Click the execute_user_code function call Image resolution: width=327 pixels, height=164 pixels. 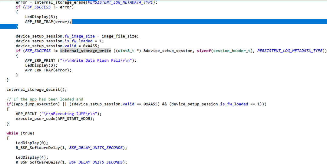pyautogui.click(x=35, y=119)
